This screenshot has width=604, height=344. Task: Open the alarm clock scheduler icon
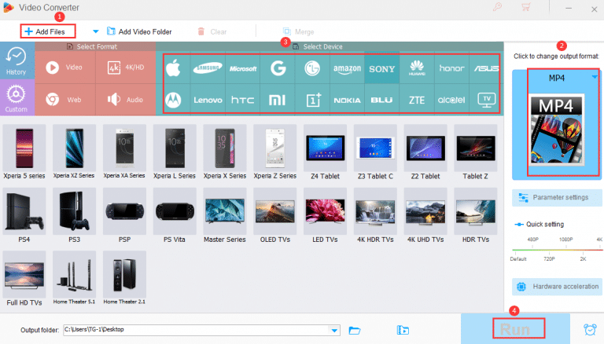click(x=590, y=330)
